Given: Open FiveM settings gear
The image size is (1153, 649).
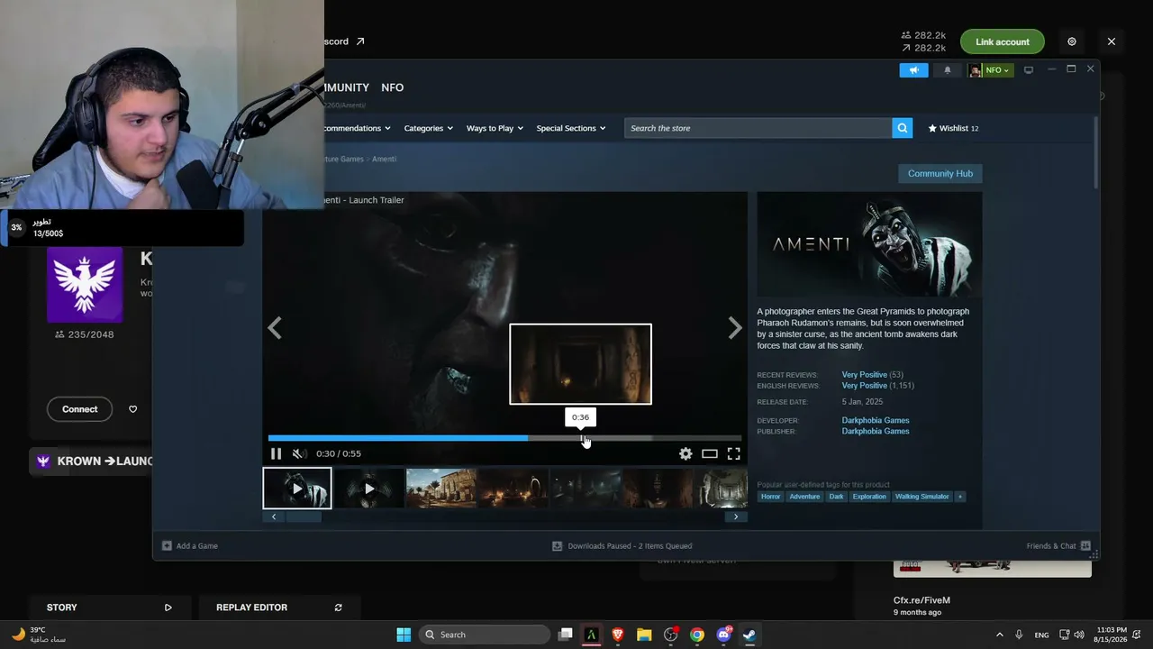Looking at the screenshot, I should click(x=1072, y=41).
